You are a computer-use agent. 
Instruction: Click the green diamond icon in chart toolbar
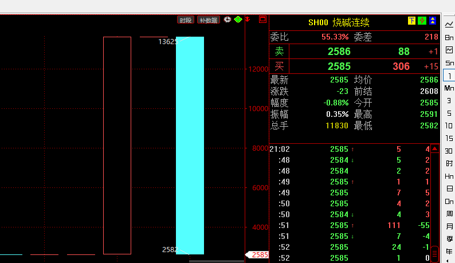click(238, 19)
